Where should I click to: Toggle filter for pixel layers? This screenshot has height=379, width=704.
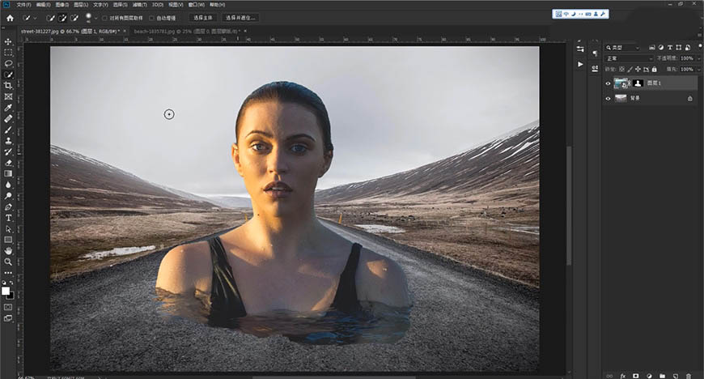(652, 47)
